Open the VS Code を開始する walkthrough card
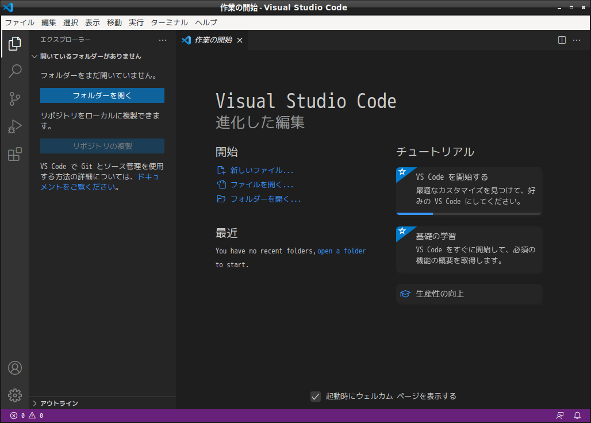This screenshot has height=423, width=591. click(469, 191)
